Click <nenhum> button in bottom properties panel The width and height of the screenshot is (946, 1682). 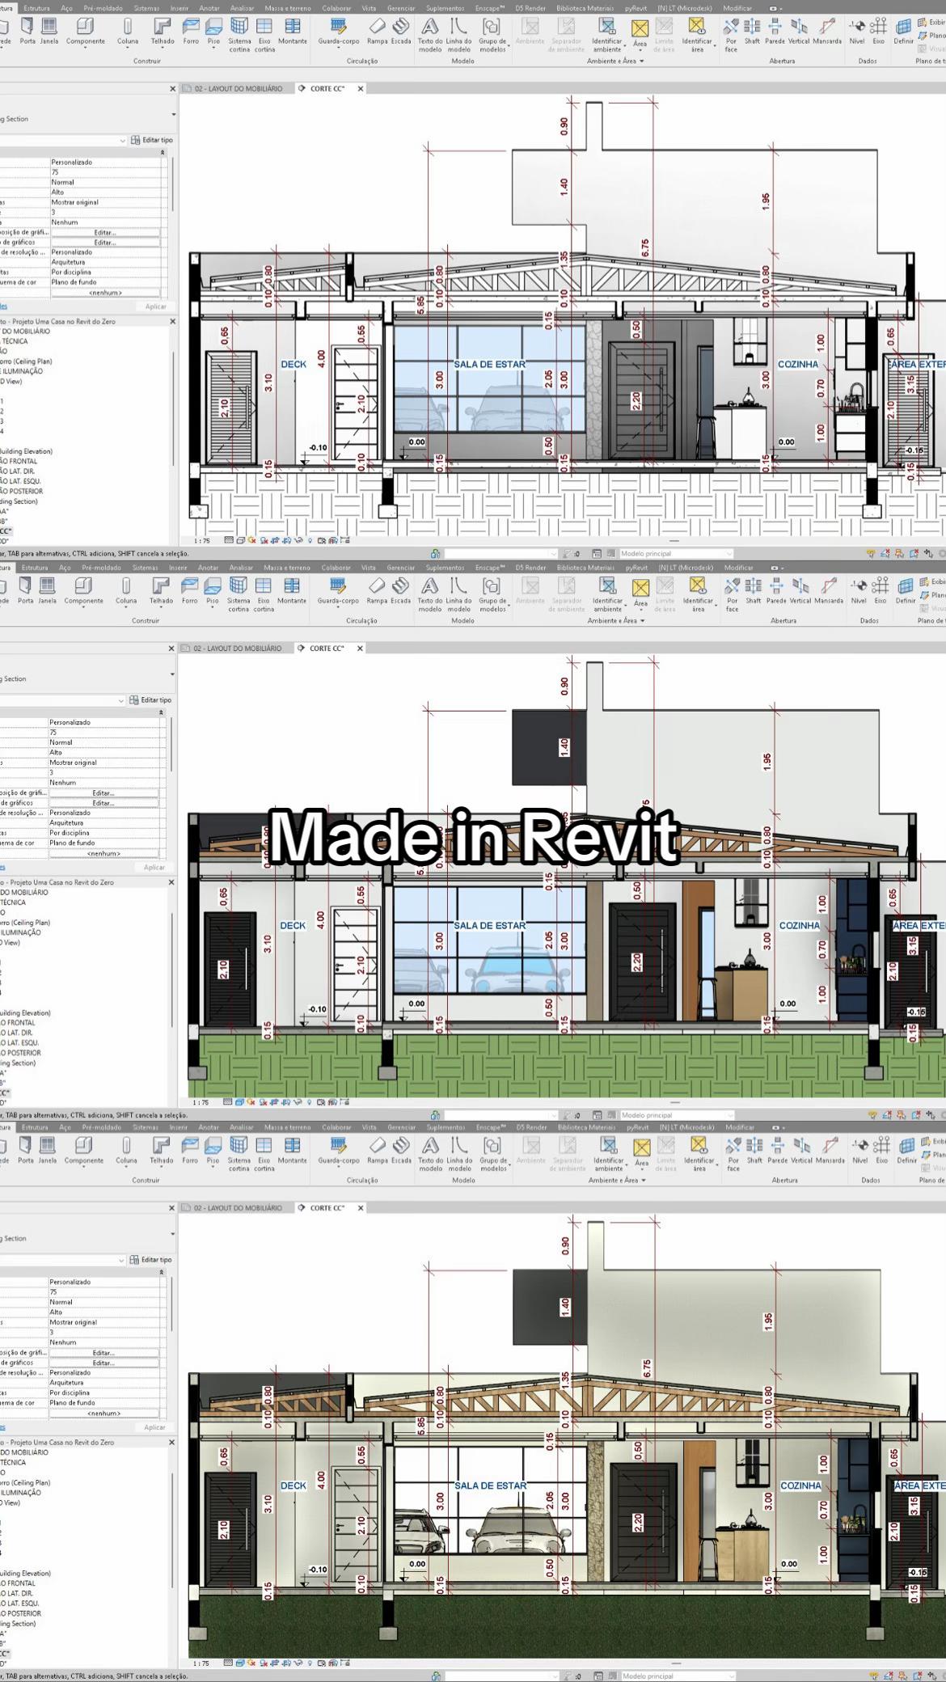[104, 1414]
